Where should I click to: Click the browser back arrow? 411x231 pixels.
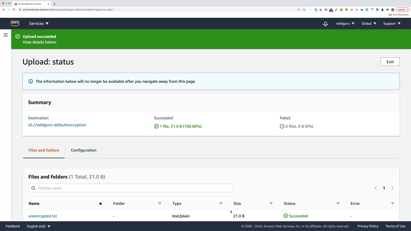point(4,10)
